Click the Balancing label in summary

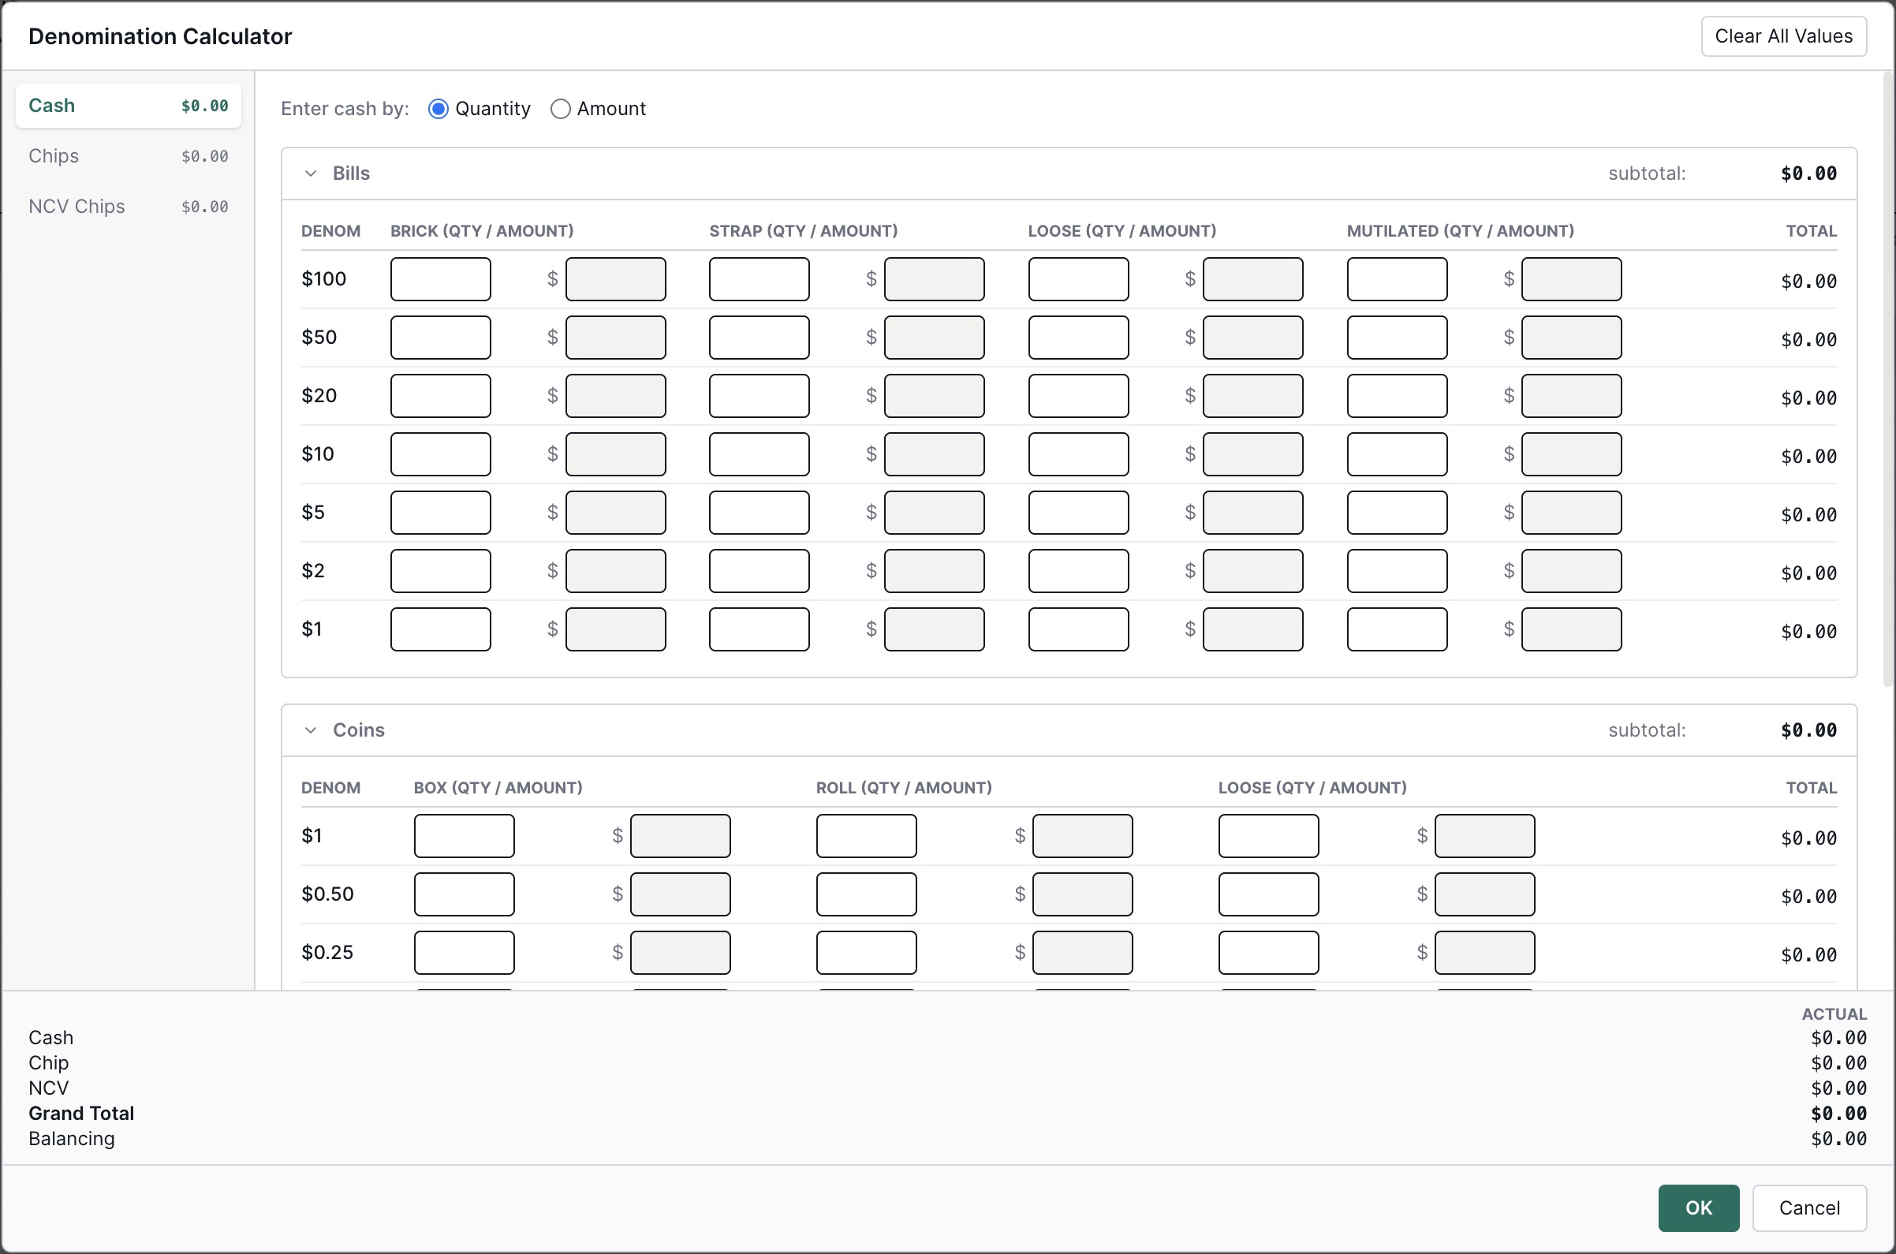coord(72,1139)
